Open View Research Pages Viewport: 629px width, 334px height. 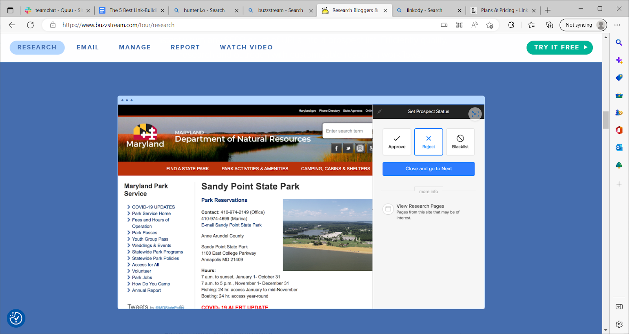click(x=420, y=206)
